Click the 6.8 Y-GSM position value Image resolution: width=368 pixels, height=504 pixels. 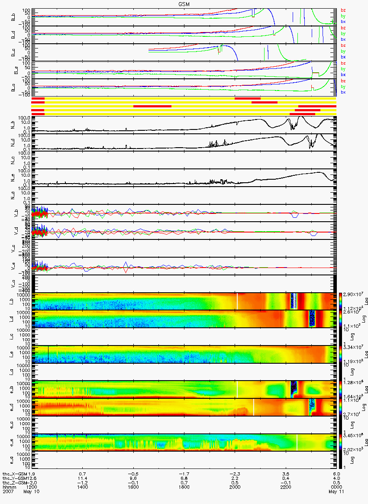point(184,478)
